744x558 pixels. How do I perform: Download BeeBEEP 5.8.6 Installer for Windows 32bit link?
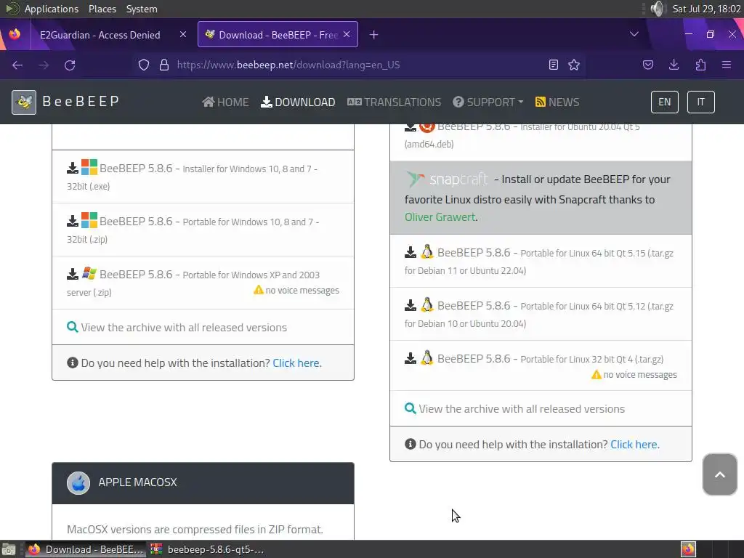[x=192, y=177]
